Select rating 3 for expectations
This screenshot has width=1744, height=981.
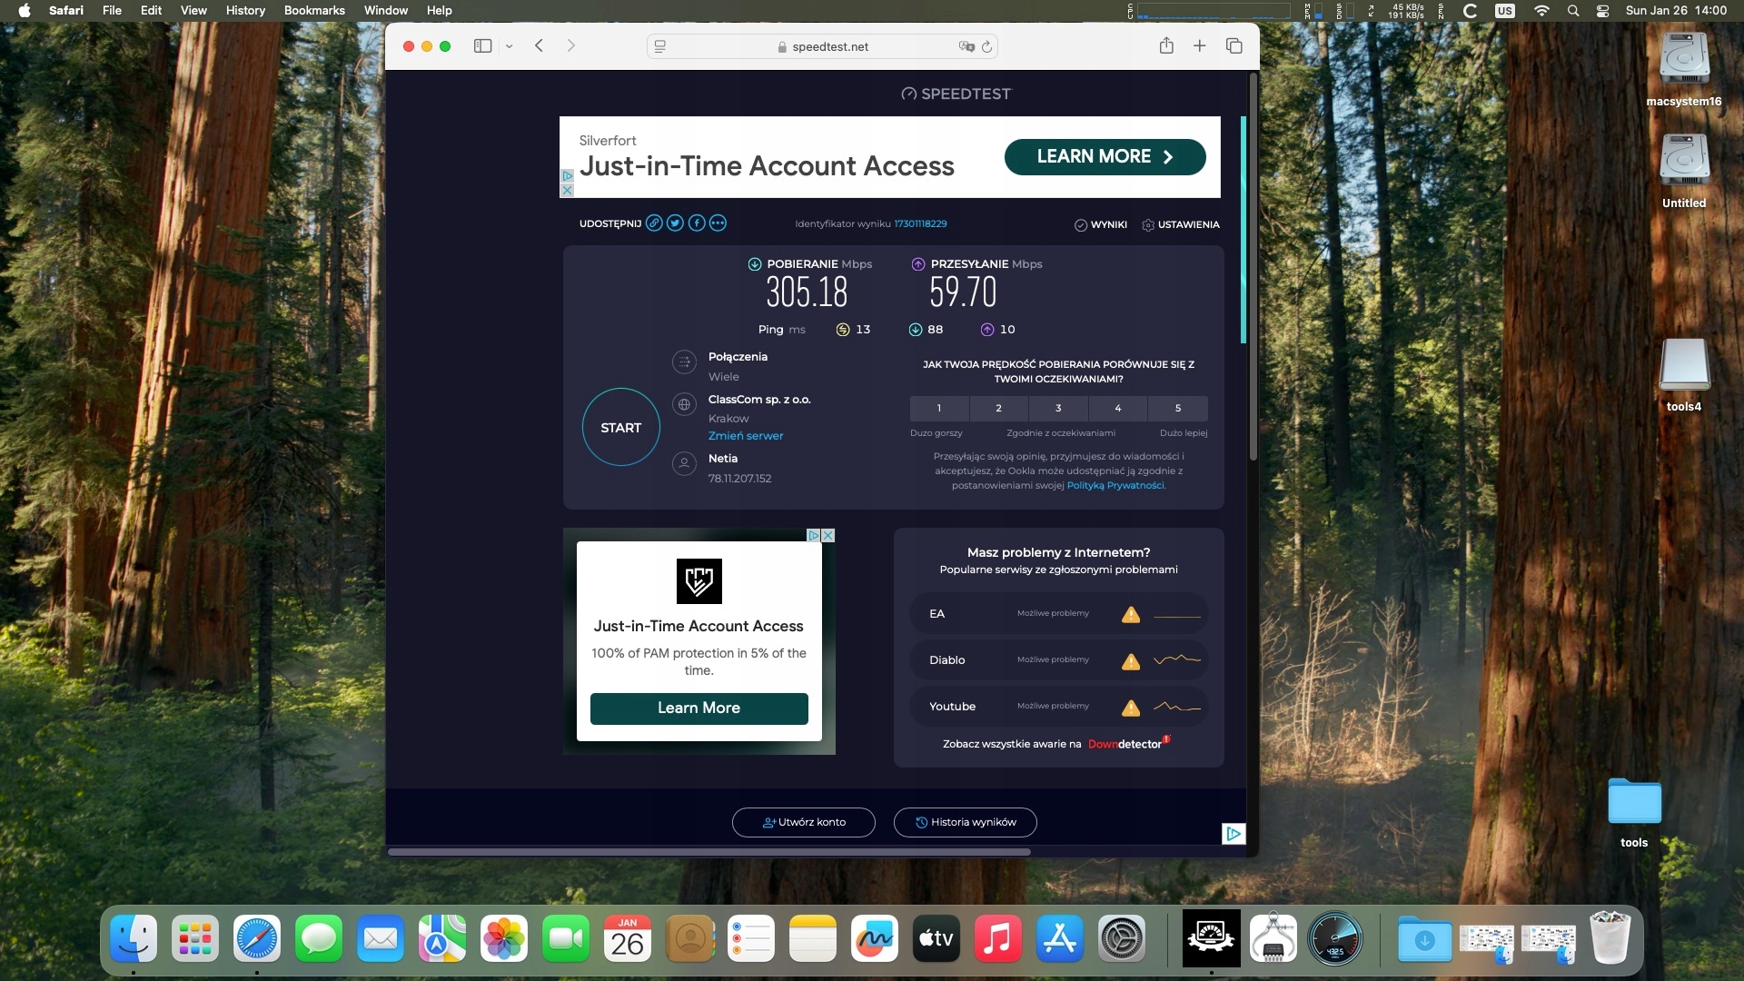click(x=1058, y=409)
